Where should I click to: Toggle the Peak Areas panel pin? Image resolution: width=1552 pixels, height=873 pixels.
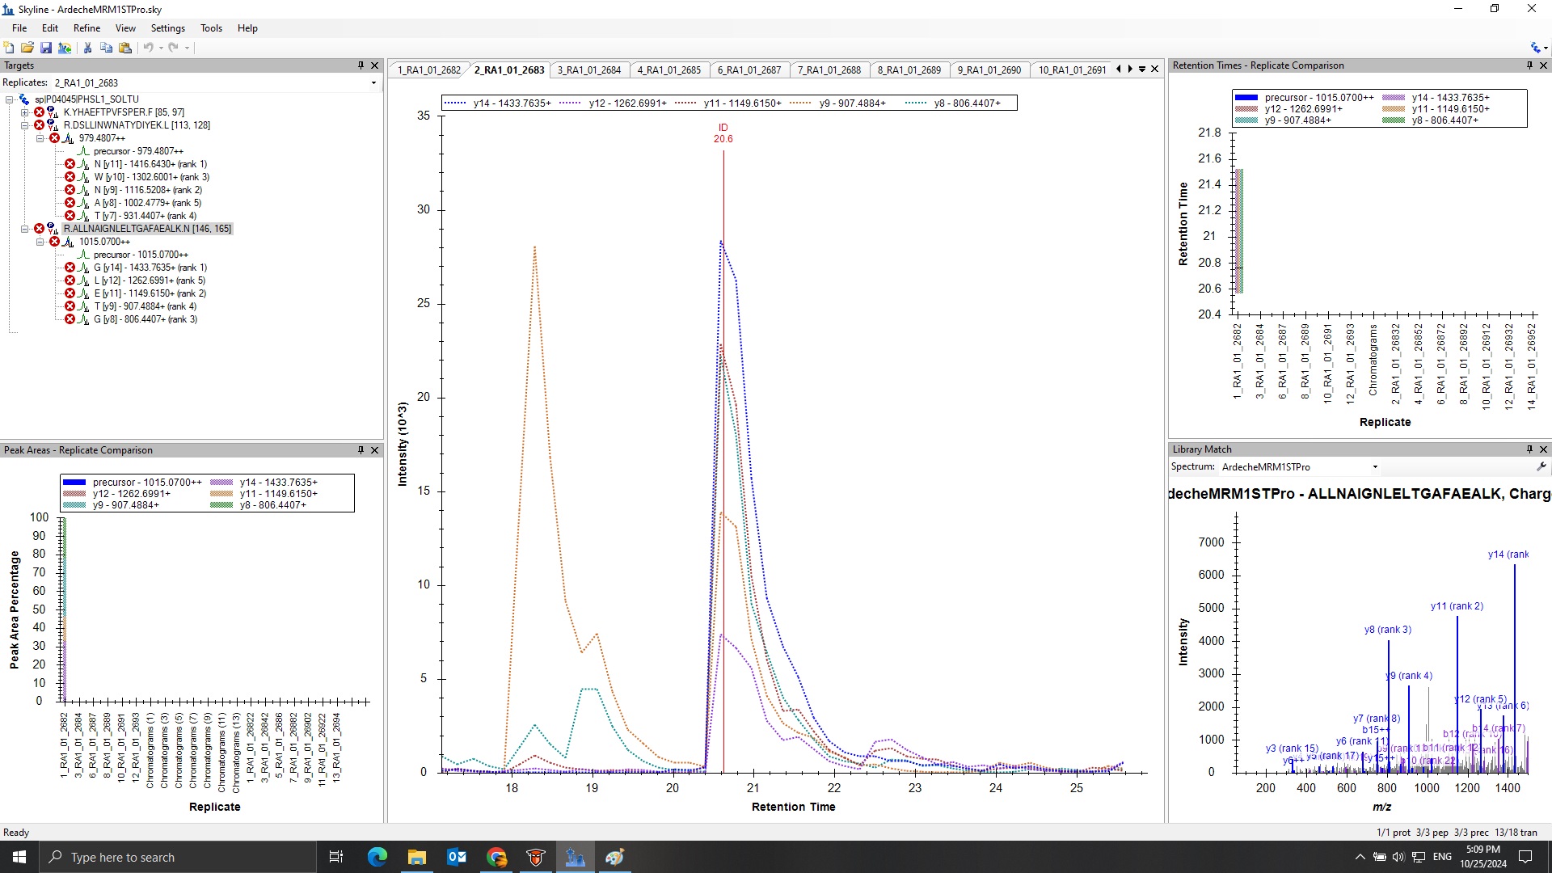(x=361, y=450)
